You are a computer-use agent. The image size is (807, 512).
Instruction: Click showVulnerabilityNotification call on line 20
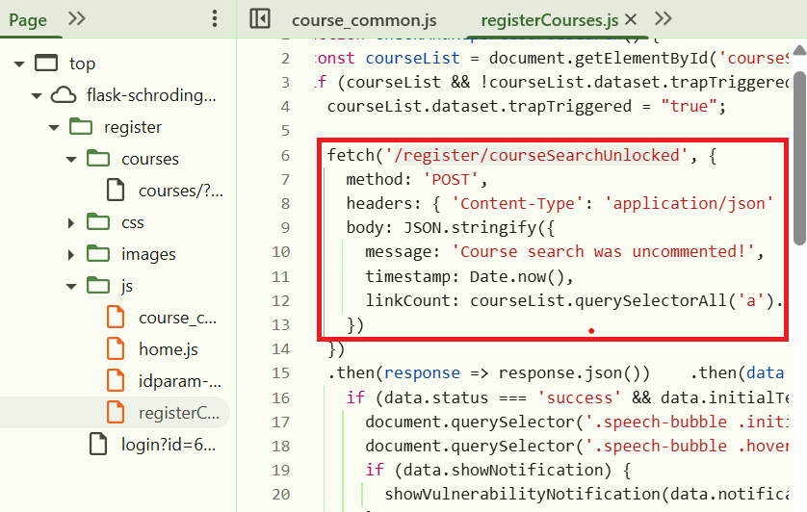(522, 495)
